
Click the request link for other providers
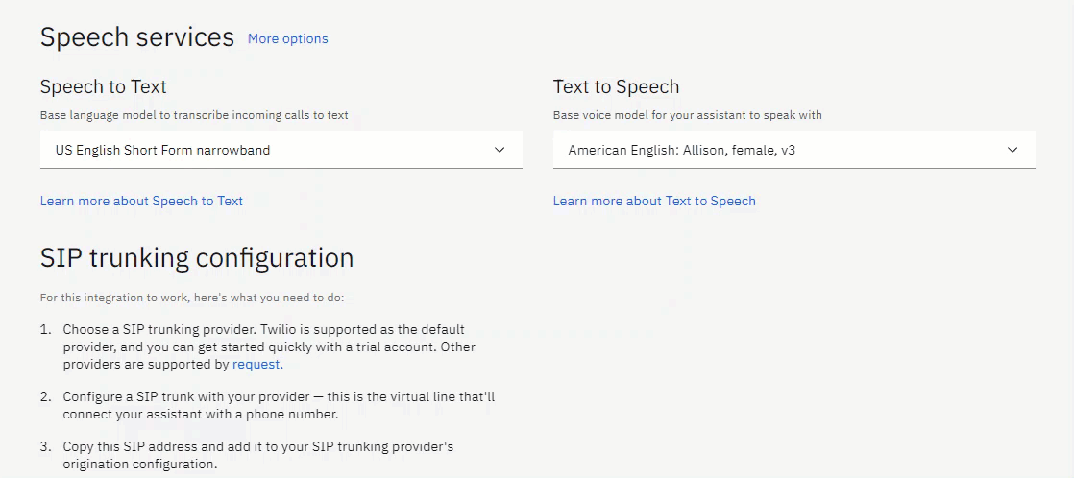click(x=256, y=365)
